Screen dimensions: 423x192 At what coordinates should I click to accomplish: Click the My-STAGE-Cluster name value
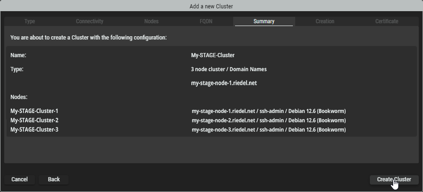pos(213,55)
